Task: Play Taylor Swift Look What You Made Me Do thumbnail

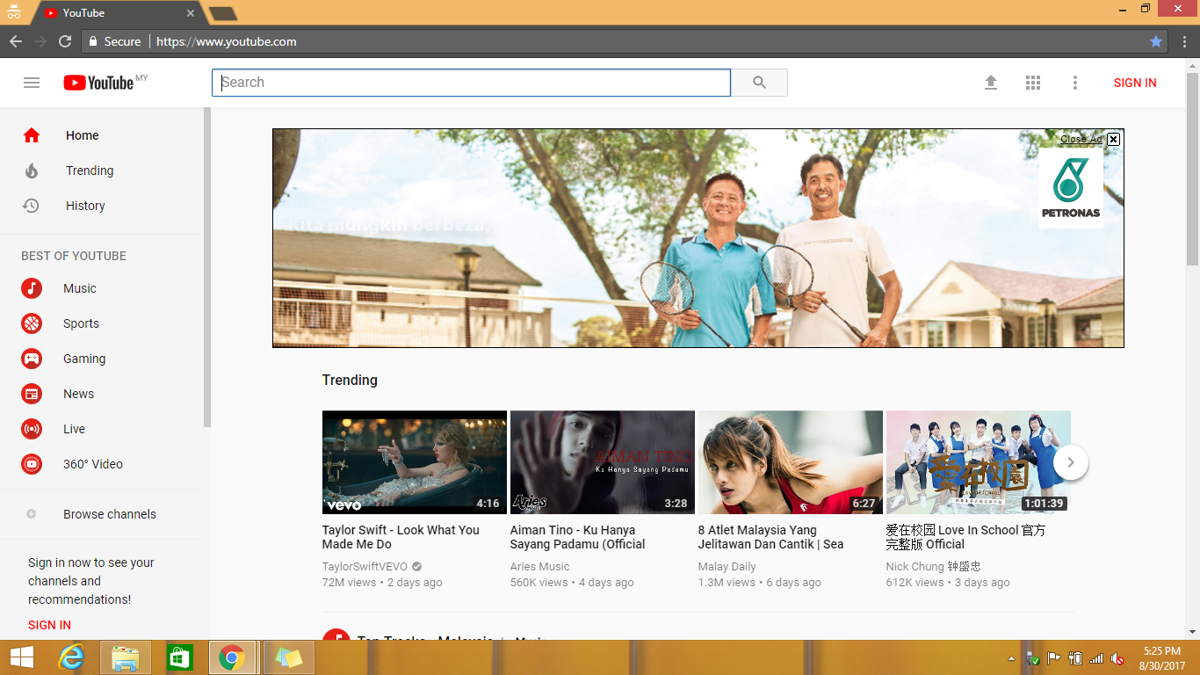Action: (415, 462)
